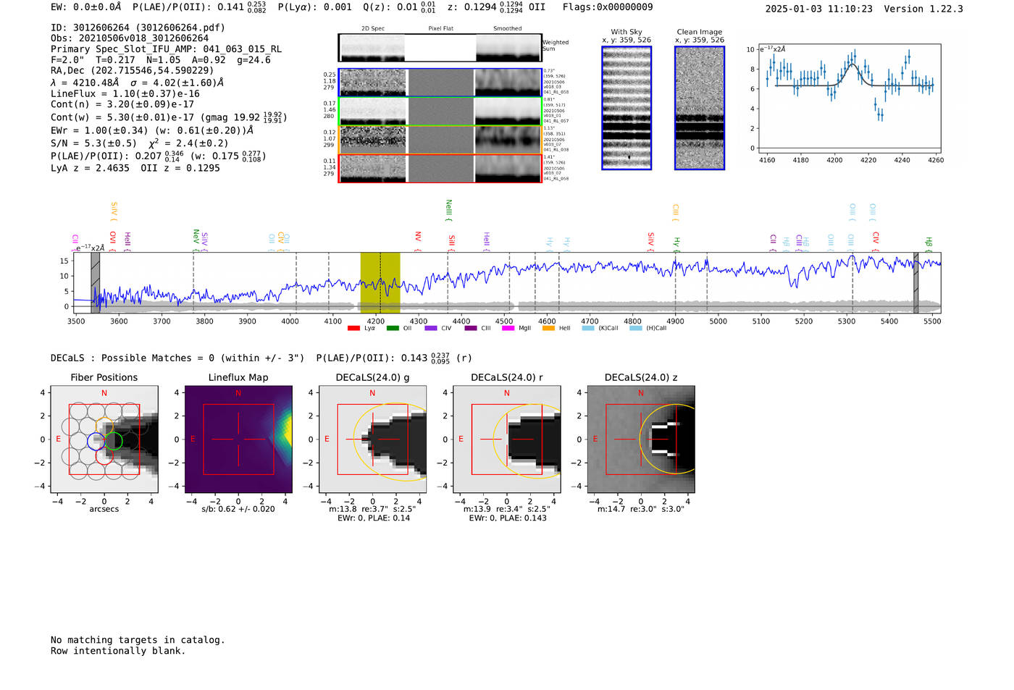This screenshot has height=690, width=1014.
Task: Click the hatched gray band near 3550Å
Action: coord(95,282)
